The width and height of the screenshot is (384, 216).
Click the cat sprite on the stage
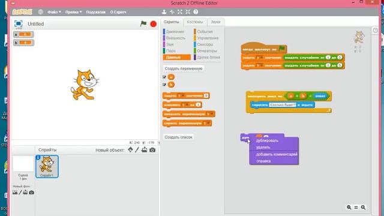coord(85,85)
